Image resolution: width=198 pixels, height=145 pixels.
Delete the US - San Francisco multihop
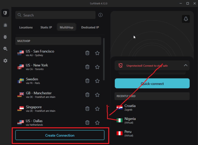[x=87, y=53]
